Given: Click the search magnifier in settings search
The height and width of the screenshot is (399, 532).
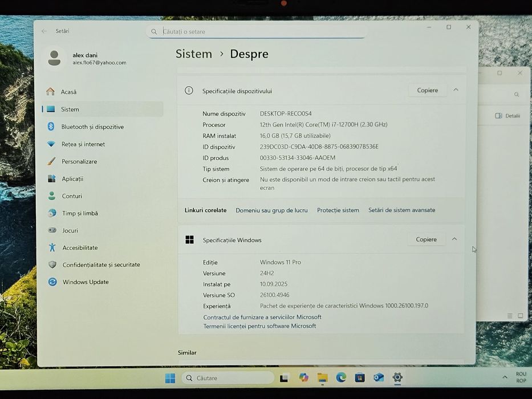Looking at the screenshot, I should click(154, 31).
